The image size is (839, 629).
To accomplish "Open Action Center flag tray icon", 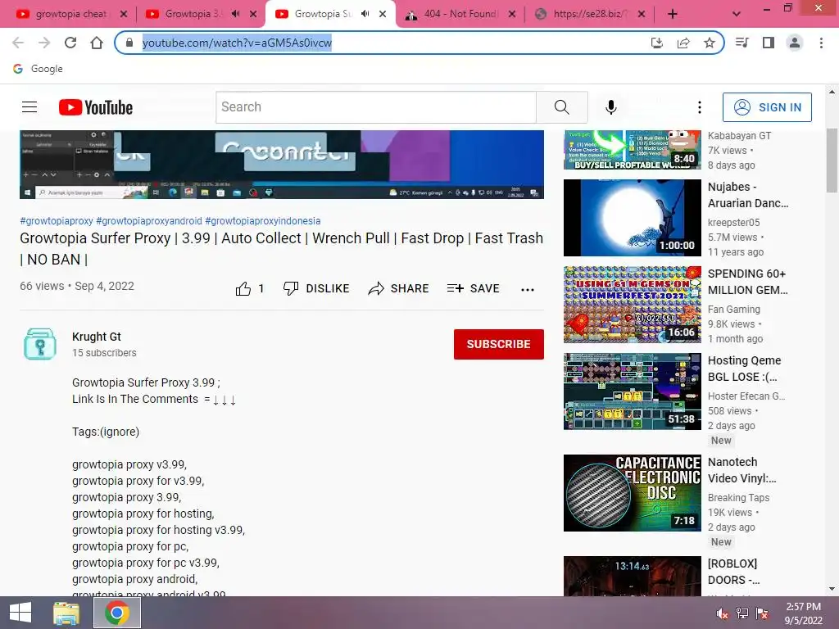I will tap(762, 613).
